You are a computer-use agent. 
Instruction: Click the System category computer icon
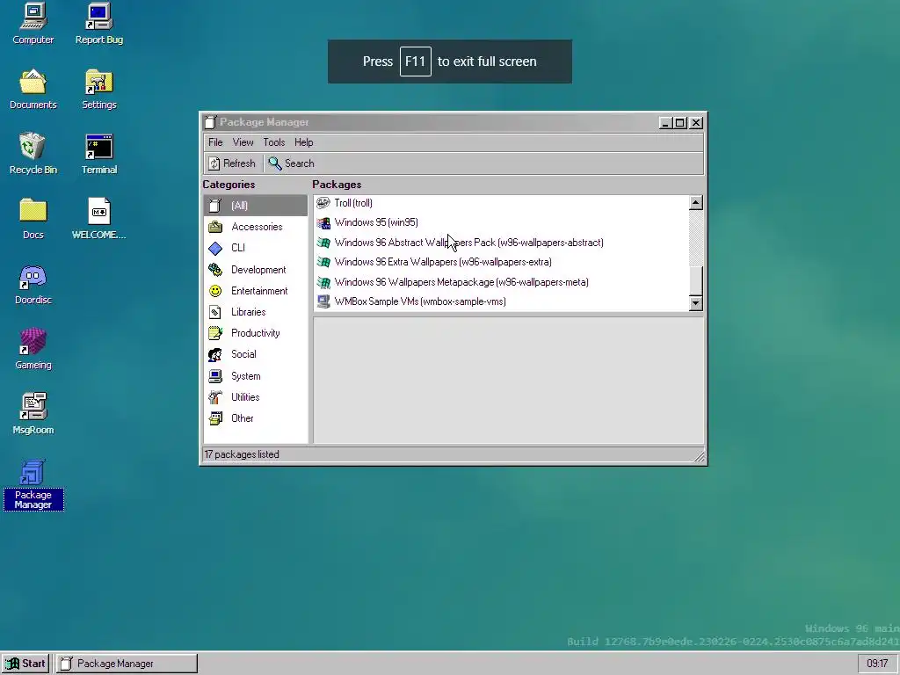(215, 376)
